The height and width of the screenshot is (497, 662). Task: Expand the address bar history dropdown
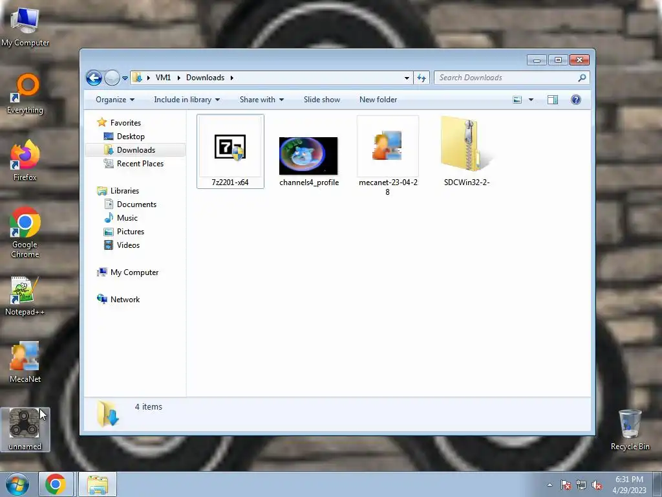[407, 78]
